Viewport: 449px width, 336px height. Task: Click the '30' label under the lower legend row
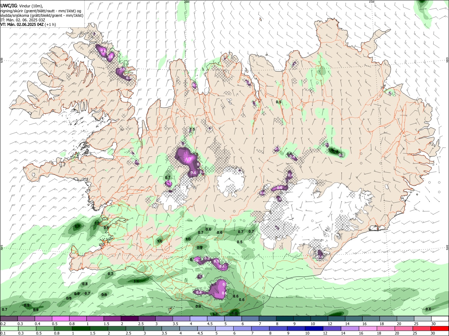[434, 333]
